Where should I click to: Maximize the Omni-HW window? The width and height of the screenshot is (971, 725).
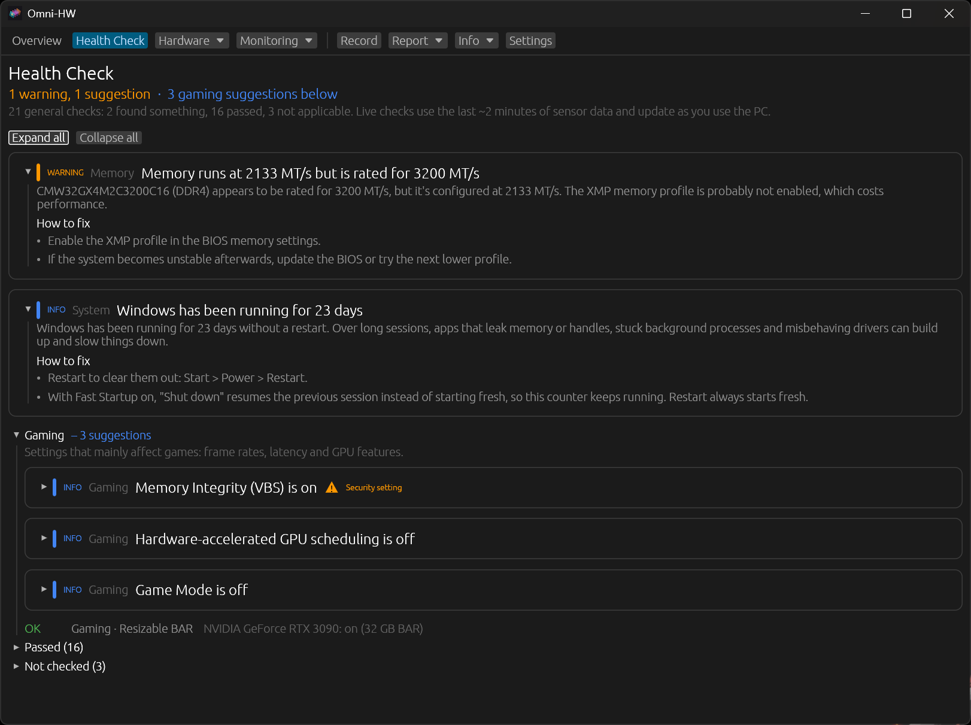pos(906,13)
